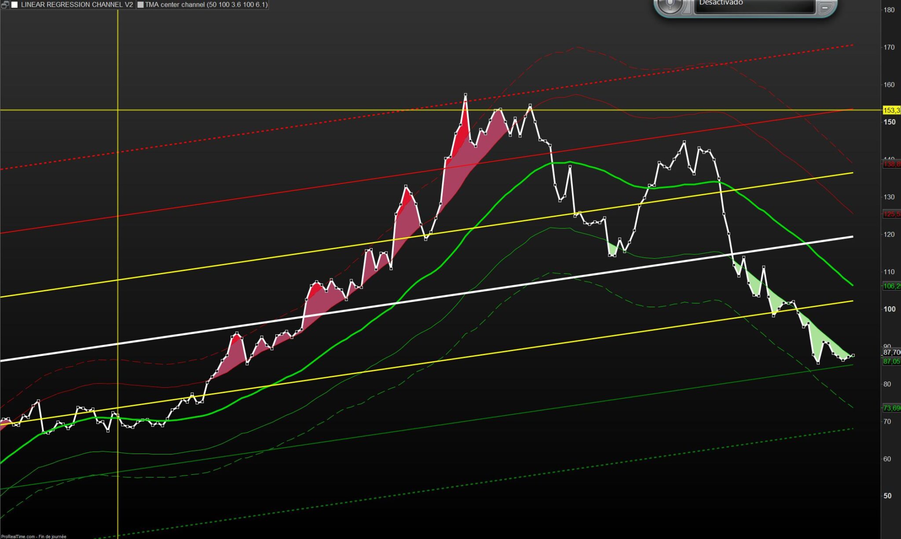Click grey swatch of TMA center channel
The image size is (901, 539).
point(140,5)
